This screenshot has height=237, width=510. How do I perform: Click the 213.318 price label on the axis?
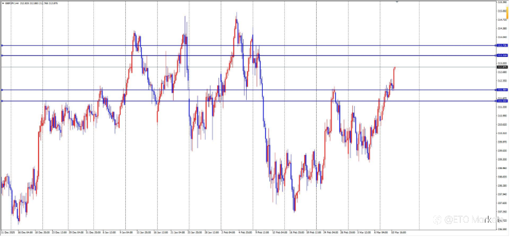(502, 56)
